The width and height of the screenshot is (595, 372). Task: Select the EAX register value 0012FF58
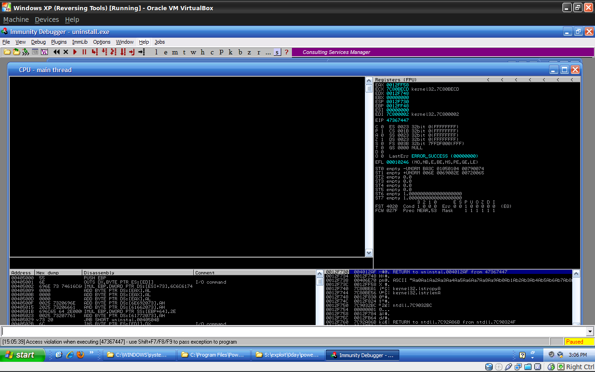[x=398, y=85]
